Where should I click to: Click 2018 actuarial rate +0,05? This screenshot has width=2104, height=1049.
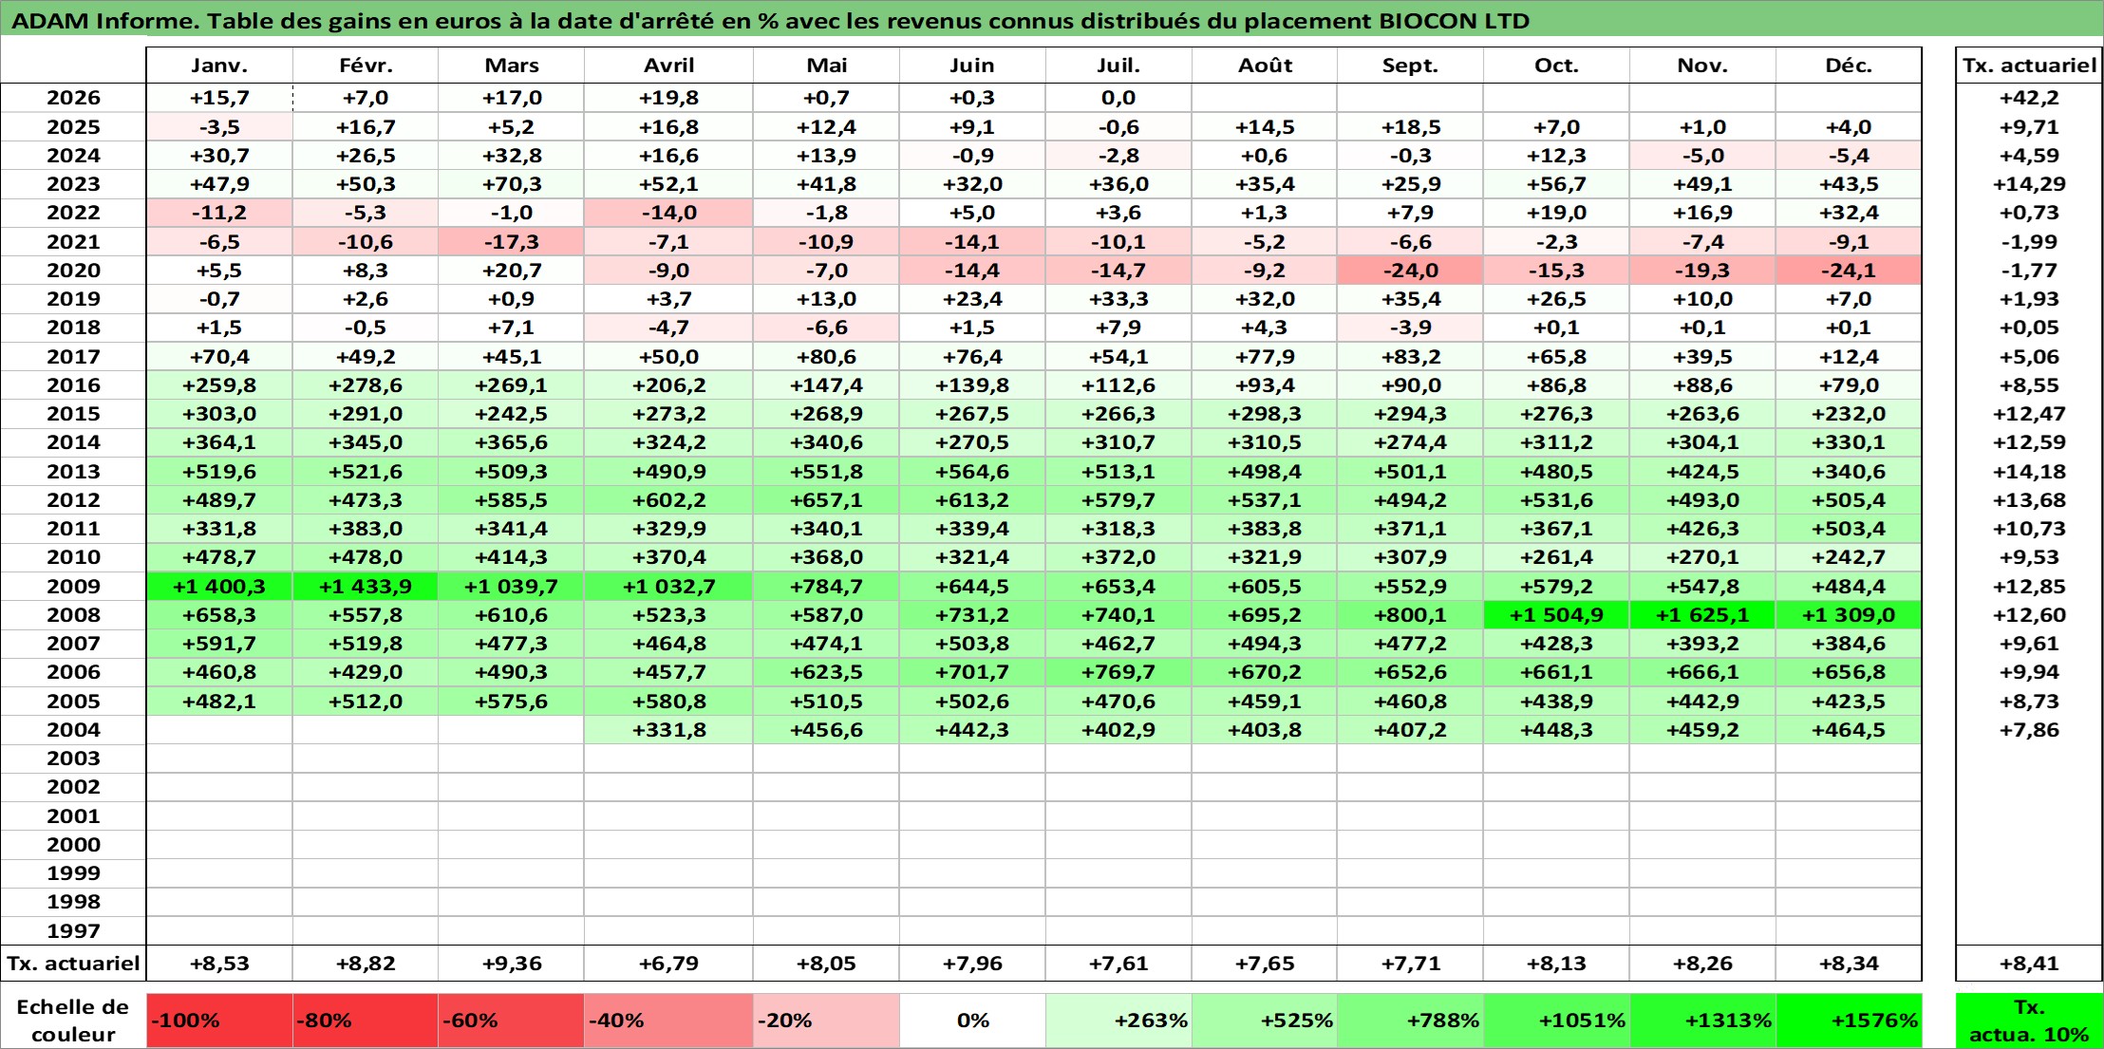click(x=2029, y=328)
